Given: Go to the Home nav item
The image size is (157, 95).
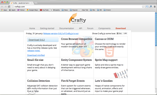Looking at the screenshot, I should [x=32, y=28].
